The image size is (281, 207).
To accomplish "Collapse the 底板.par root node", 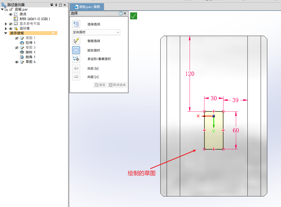I will pyautogui.click(x=2, y=9).
